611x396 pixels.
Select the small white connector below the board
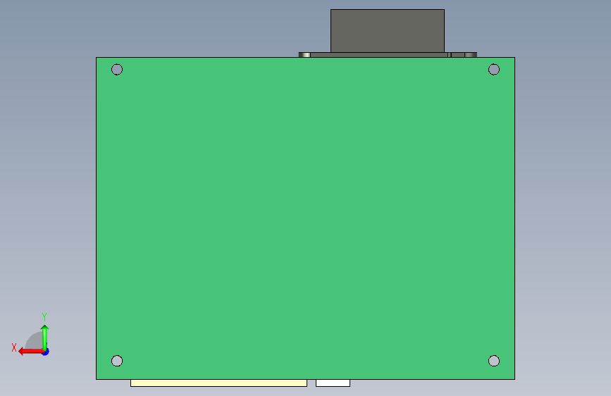tap(333, 383)
